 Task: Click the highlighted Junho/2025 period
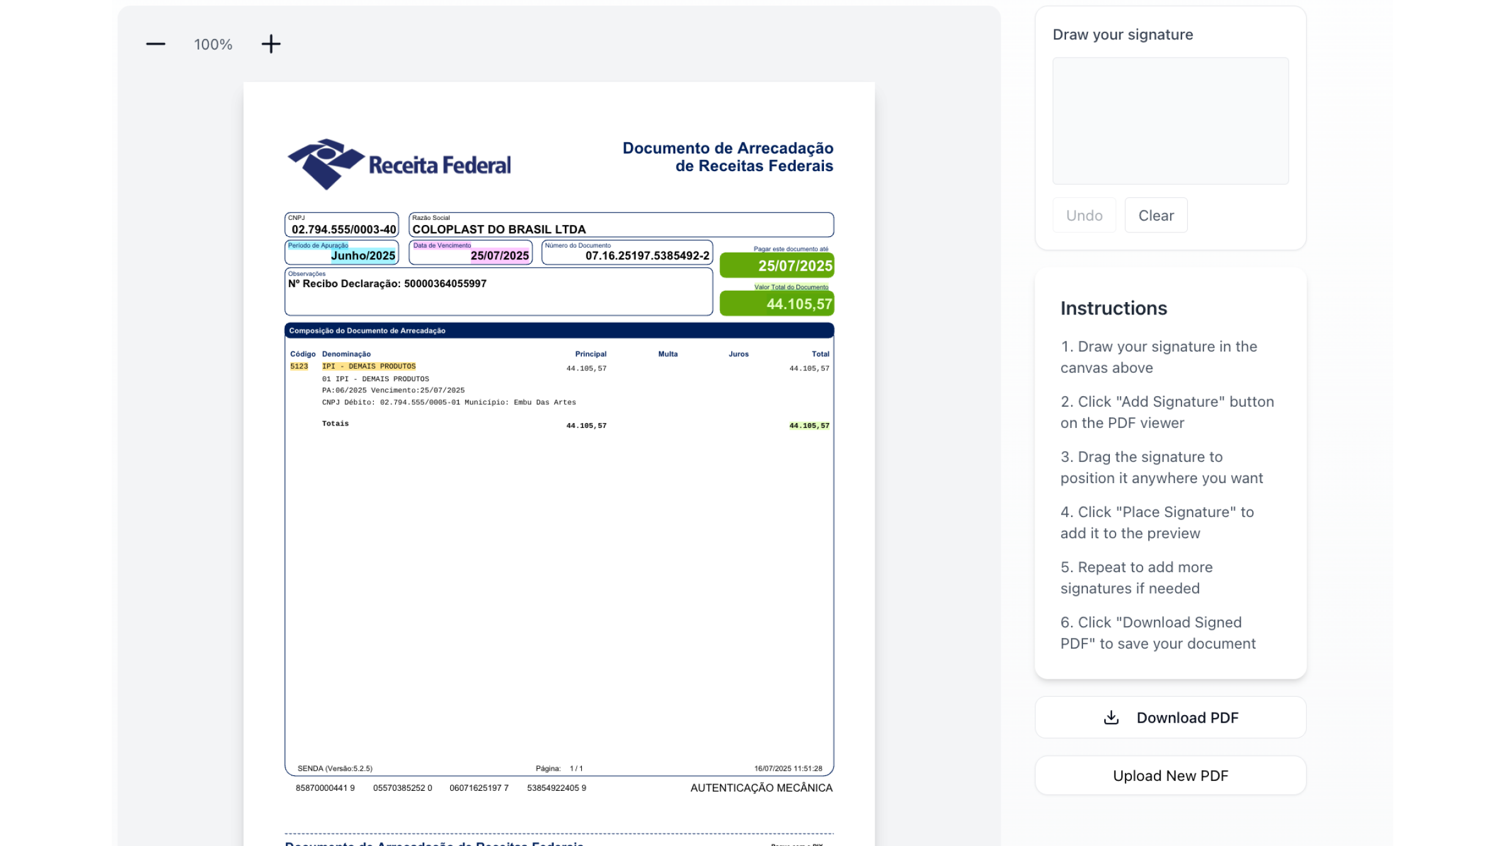pyautogui.click(x=363, y=256)
